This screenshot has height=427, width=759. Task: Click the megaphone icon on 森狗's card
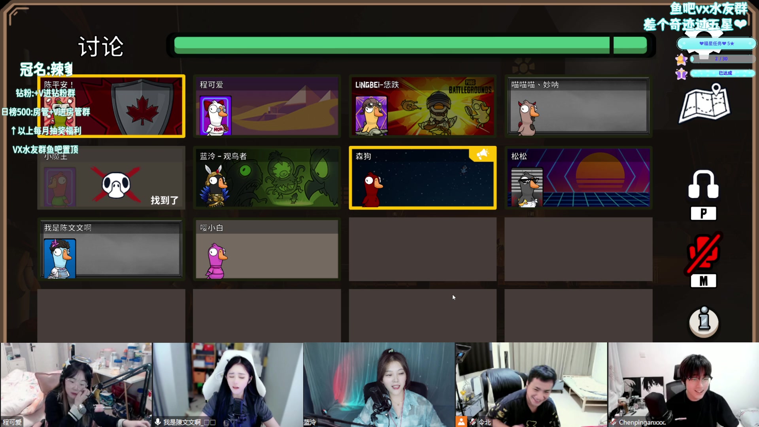pyautogui.click(x=482, y=154)
